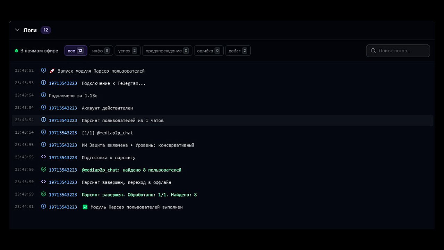Click green checkmark emoji in last log message
444x250 pixels.
tap(85, 207)
